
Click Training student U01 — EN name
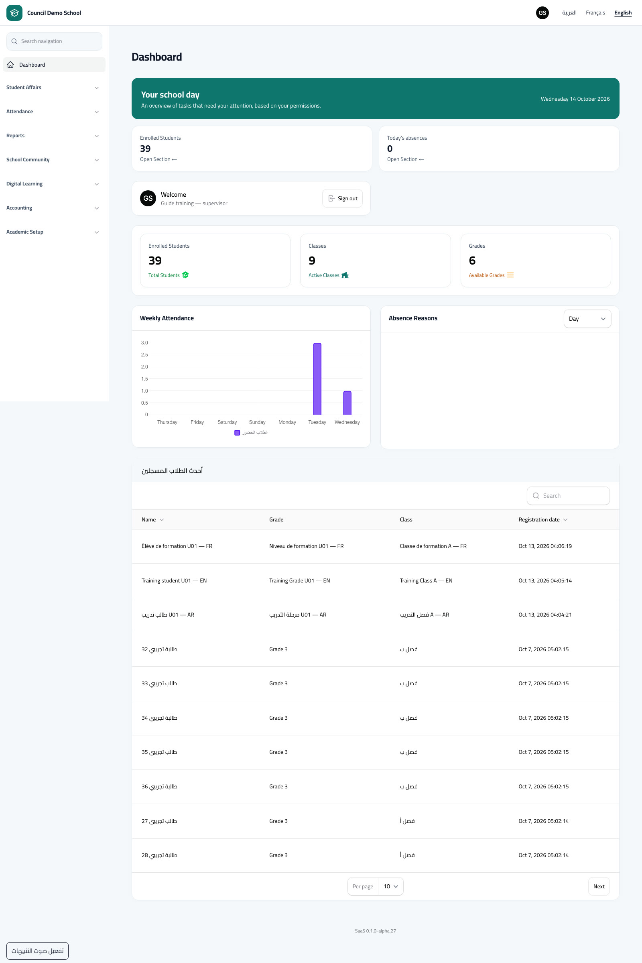(x=174, y=580)
